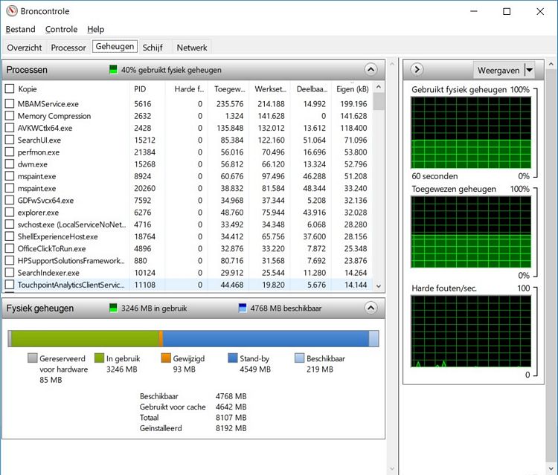Click the Beschikbaar light-blue legend swatch
This screenshot has width=558, height=475.
(x=300, y=358)
